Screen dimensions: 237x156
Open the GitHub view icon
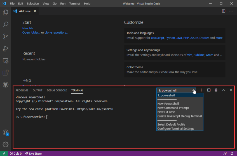click(x=5, y=85)
